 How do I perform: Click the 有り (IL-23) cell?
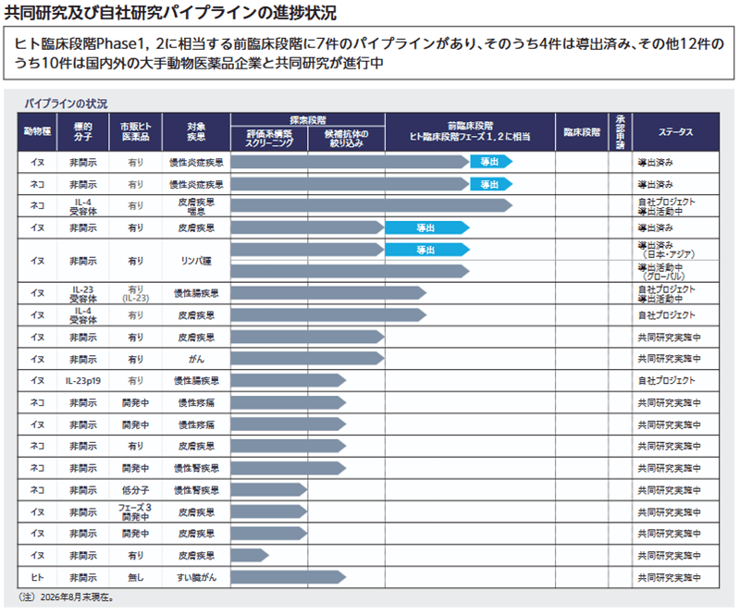(x=135, y=293)
